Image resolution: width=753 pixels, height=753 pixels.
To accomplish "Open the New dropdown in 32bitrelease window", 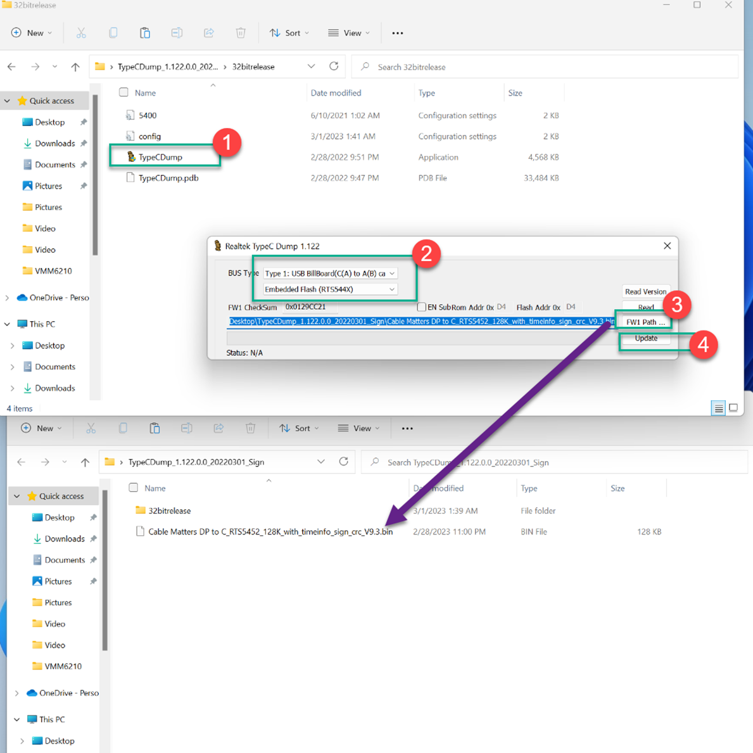I will pos(32,33).
